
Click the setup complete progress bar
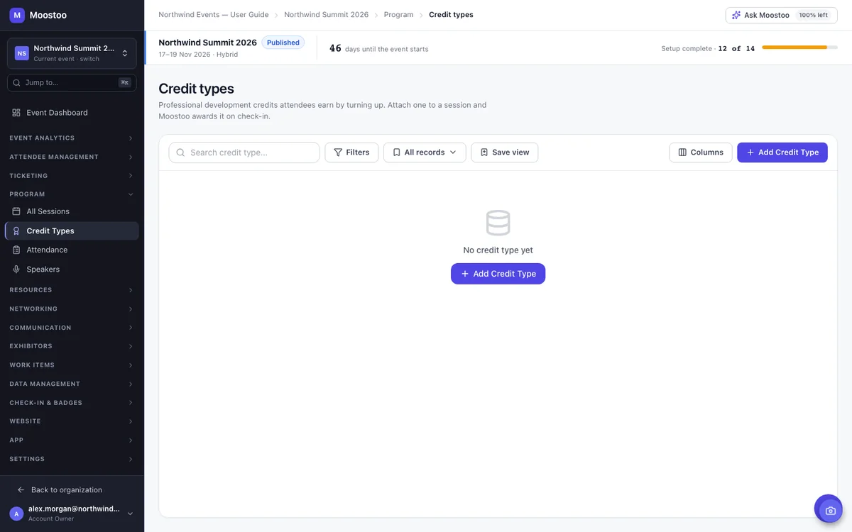click(x=799, y=48)
